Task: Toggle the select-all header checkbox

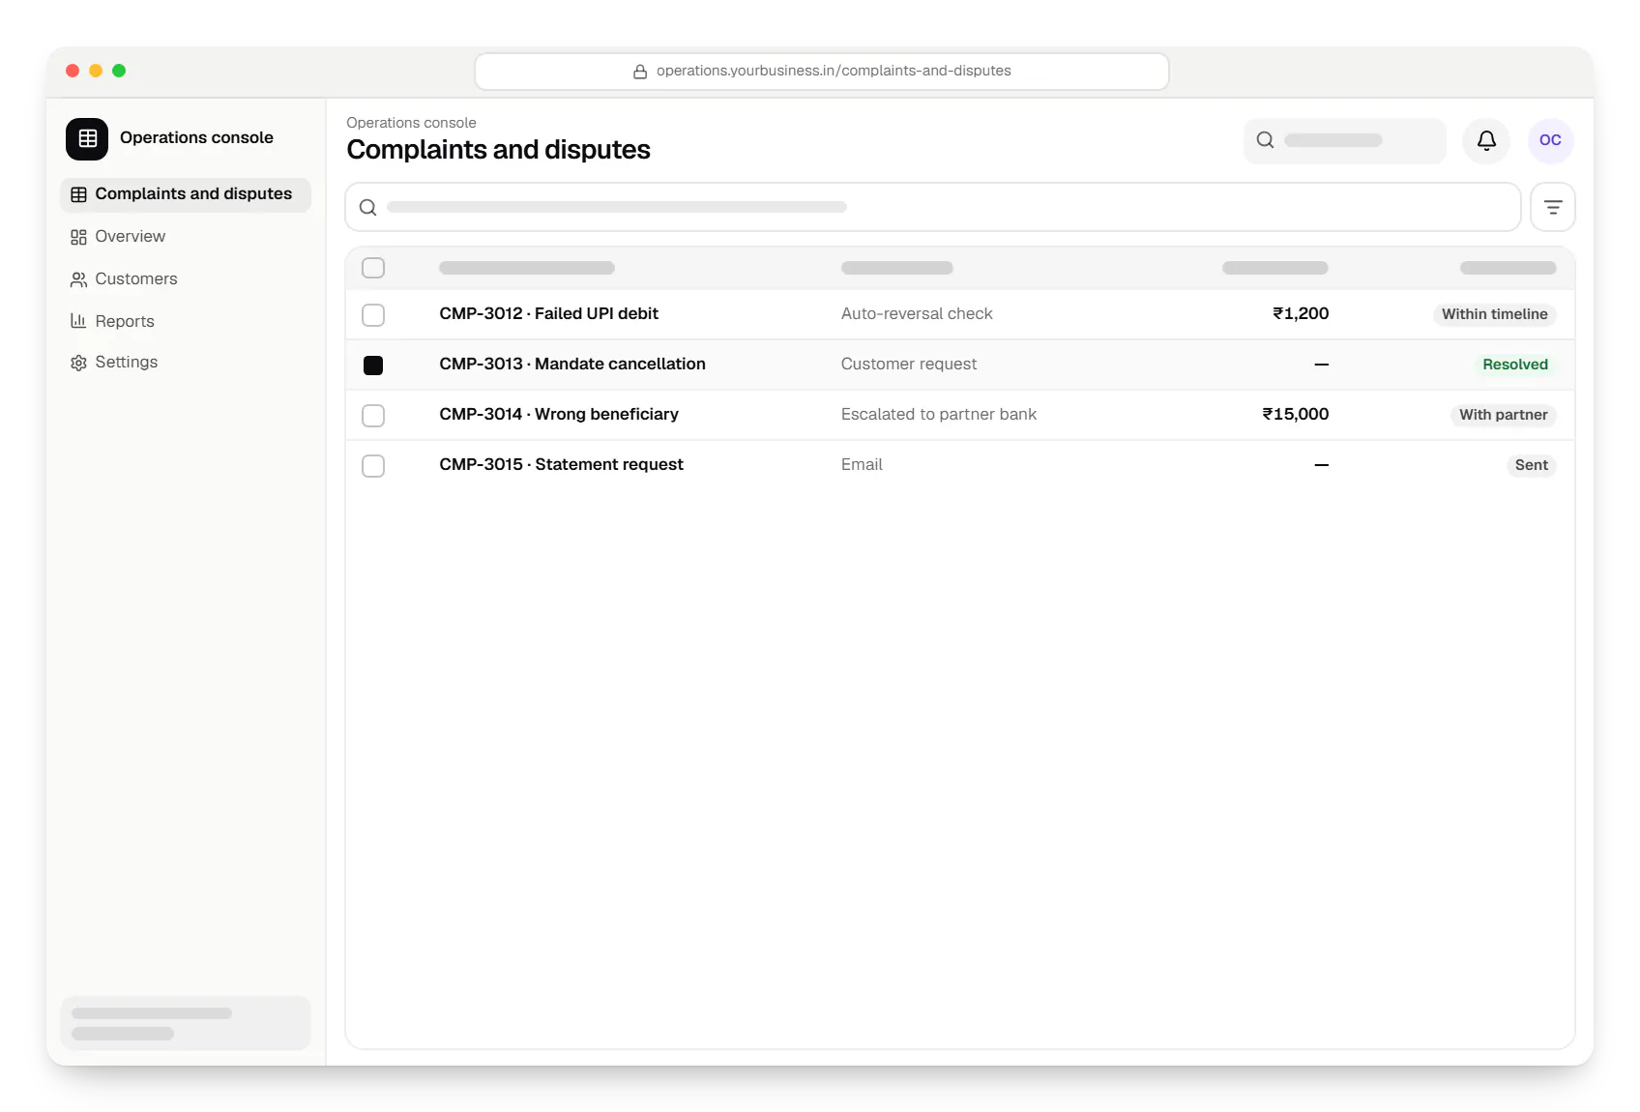Action: [x=373, y=268]
